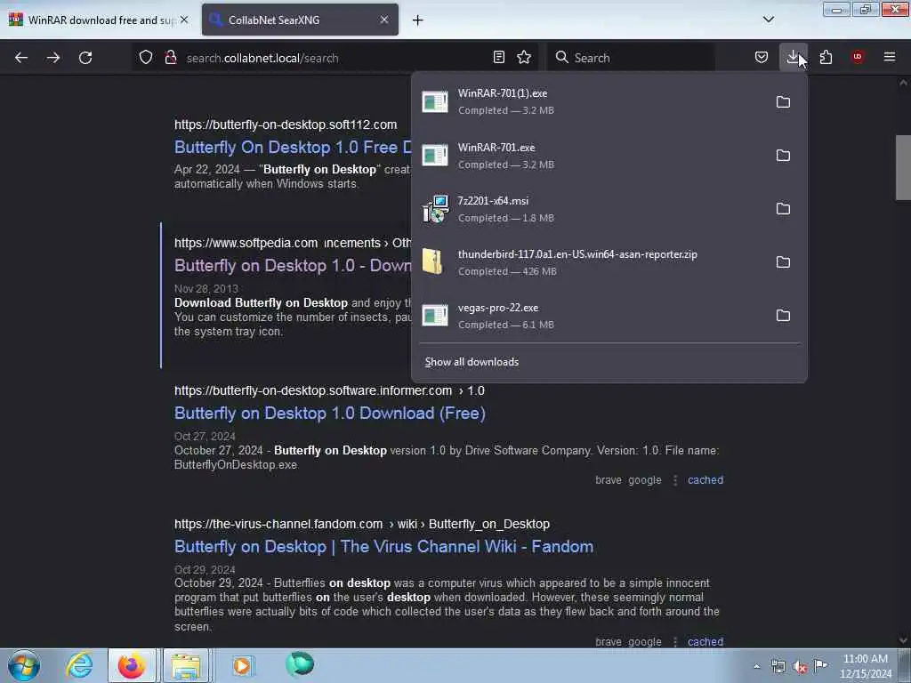Click scrollbar down arrow at page bottom
The height and width of the screenshot is (683, 911).
pyautogui.click(x=903, y=640)
